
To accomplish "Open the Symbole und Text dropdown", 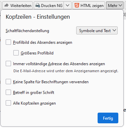I will [x=97, y=30].
